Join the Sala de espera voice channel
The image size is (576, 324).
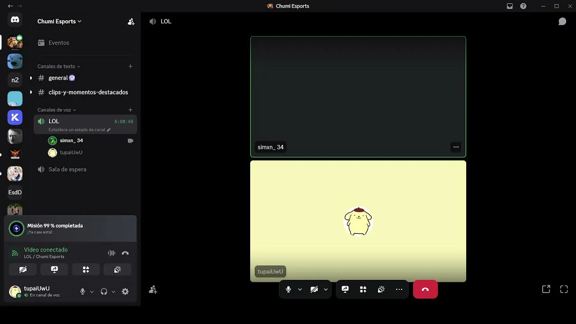[85, 169]
